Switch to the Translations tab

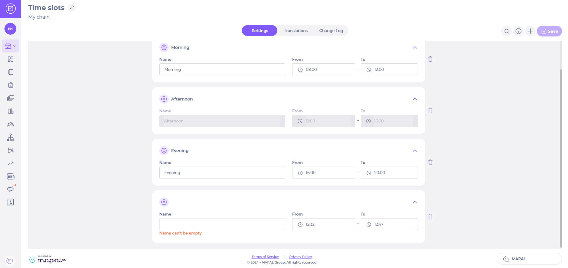295,31
